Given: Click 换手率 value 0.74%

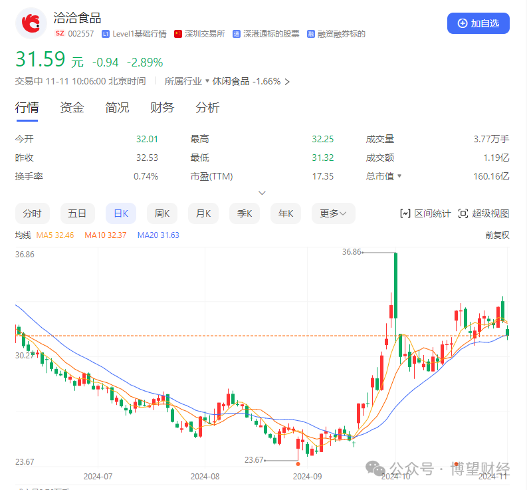Looking at the screenshot, I should click(146, 176).
